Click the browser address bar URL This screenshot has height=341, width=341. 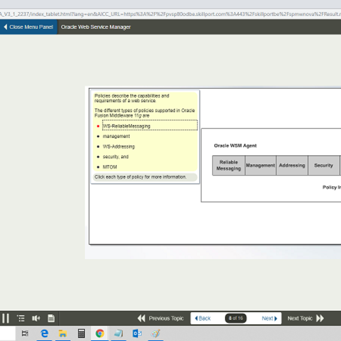[170, 14]
